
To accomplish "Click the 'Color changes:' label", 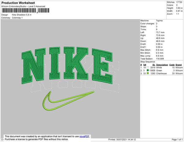I will pos(148,24).
